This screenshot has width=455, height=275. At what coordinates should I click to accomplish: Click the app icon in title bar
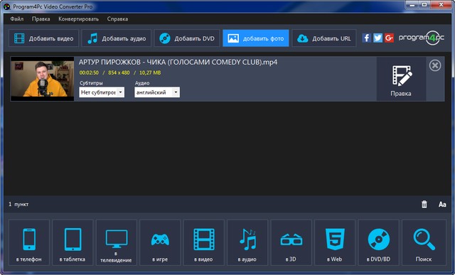6,6
